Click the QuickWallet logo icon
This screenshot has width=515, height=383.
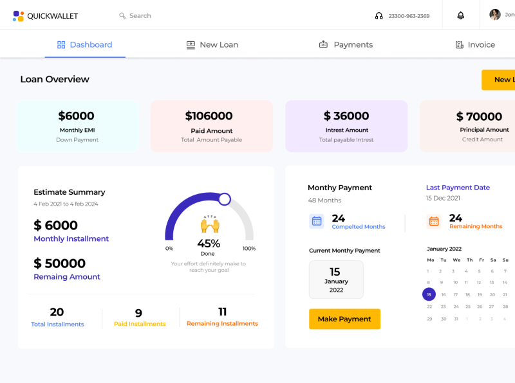(x=18, y=16)
